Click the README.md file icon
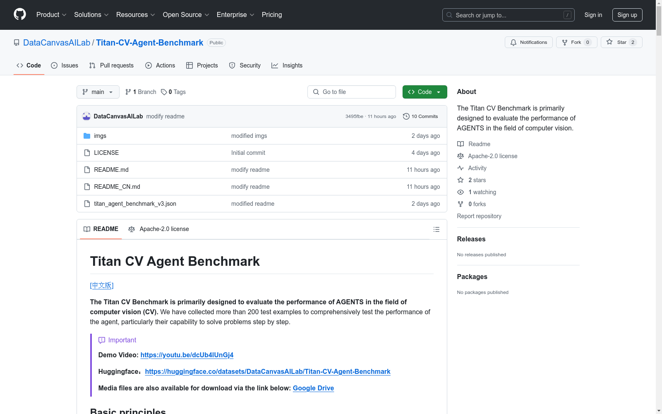The image size is (662, 414). tap(87, 170)
